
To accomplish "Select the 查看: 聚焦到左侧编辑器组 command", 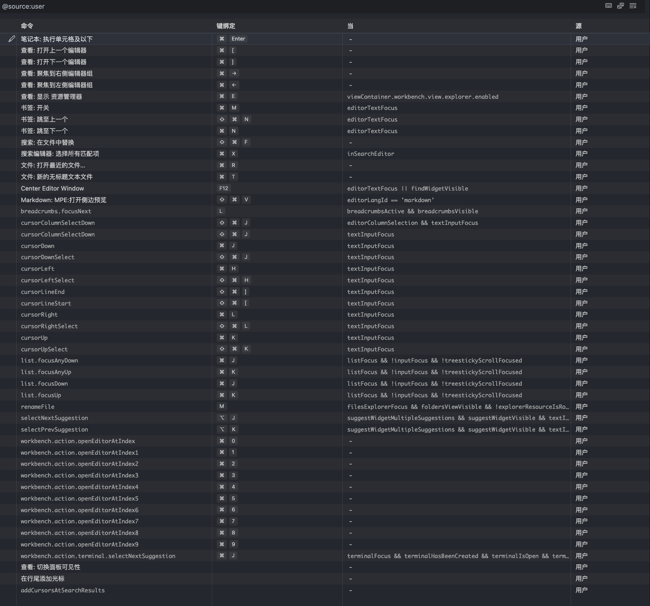I will pos(57,85).
